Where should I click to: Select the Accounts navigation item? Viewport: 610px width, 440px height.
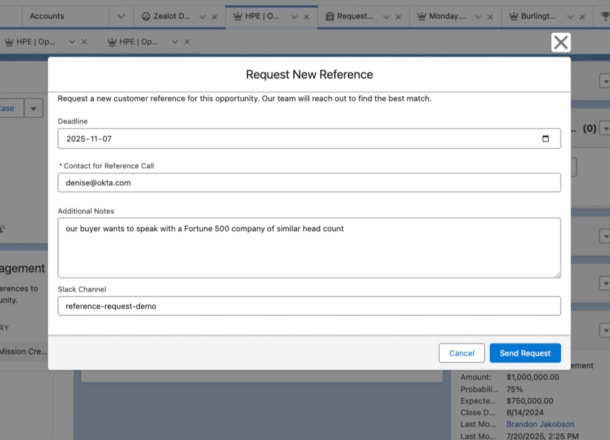(x=47, y=16)
